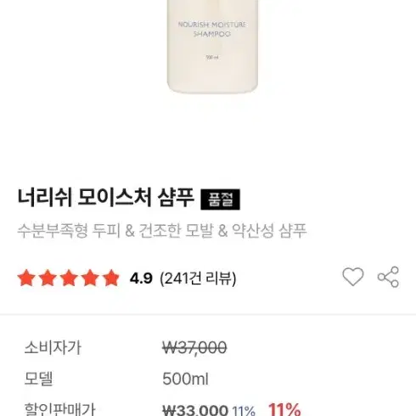Click the 할인판매가 row label
The image size is (416, 416).
[60, 409]
